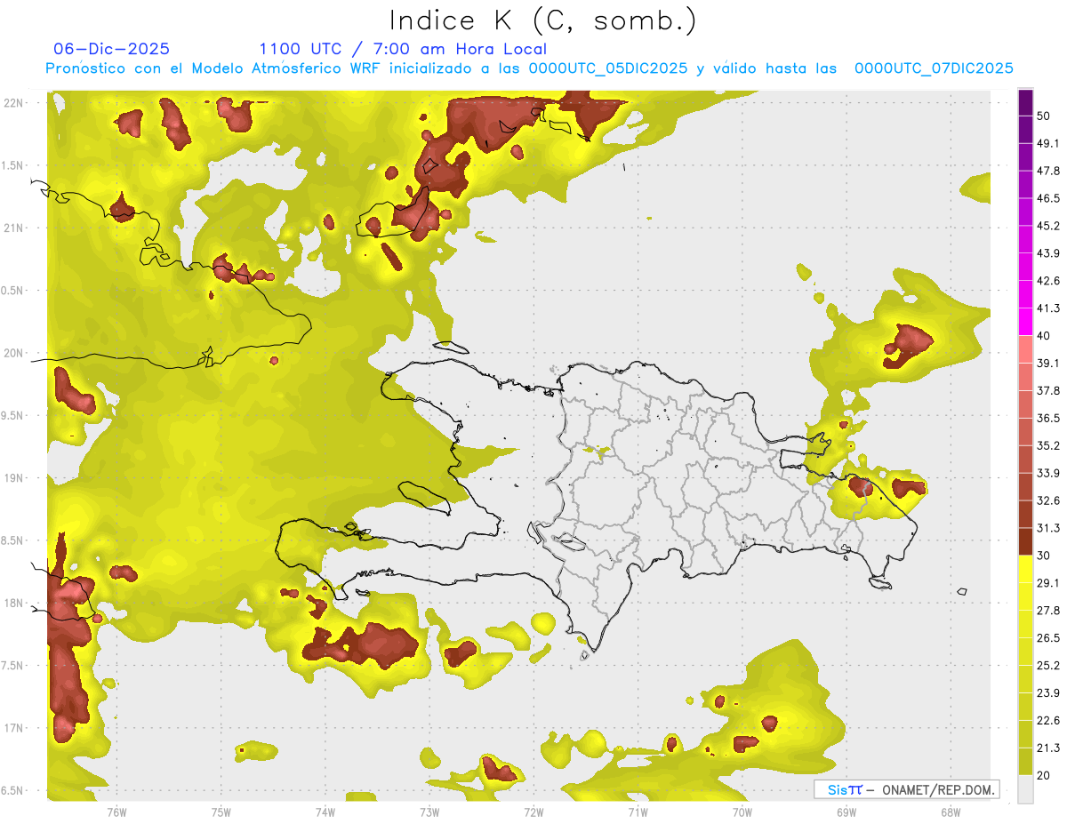
Task: Click the colorbar value '33.9'
Action: click(x=1048, y=473)
